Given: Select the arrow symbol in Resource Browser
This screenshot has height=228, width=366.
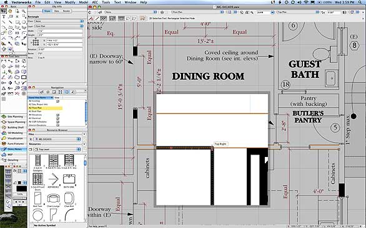Looking at the screenshot, I should click(x=54, y=179).
